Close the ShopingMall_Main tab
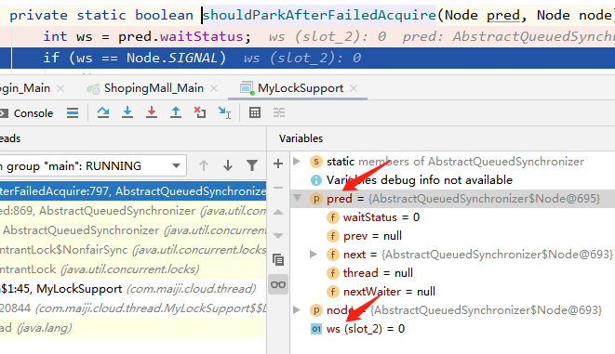 coord(214,88)
